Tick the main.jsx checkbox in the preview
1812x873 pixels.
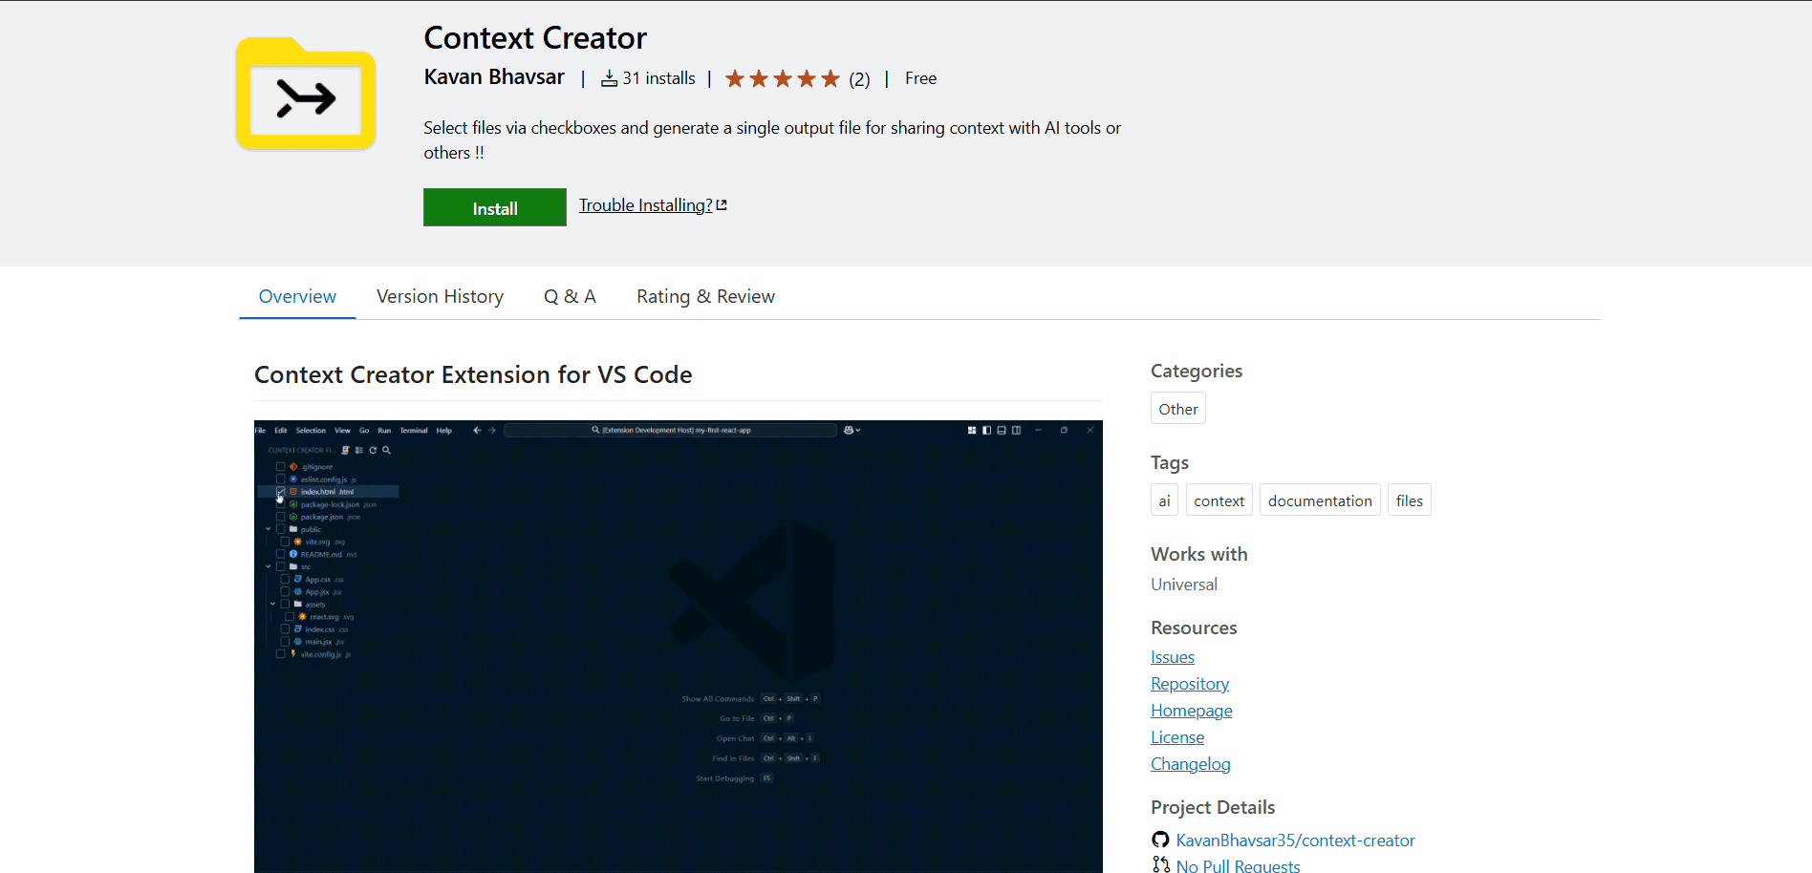pyautogui.click(x=285, y=641)
